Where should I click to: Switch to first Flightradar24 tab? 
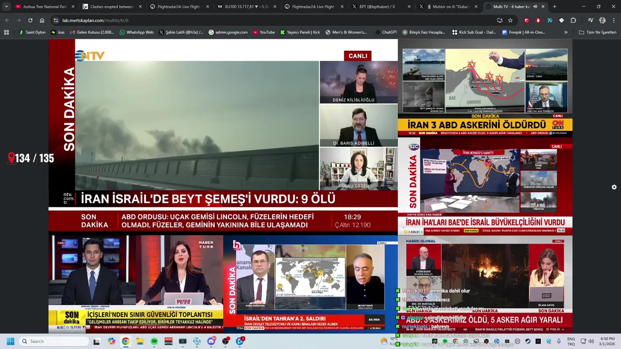179,7
